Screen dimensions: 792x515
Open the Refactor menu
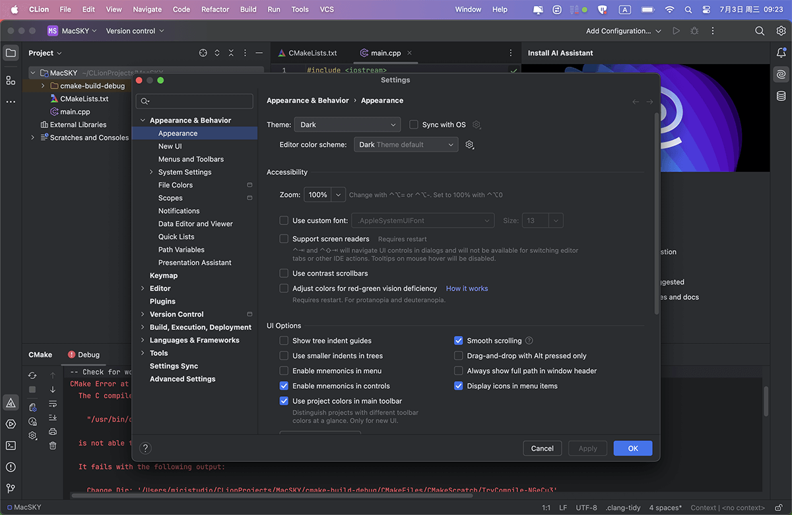pyautogui.click(x=215, y=9)
